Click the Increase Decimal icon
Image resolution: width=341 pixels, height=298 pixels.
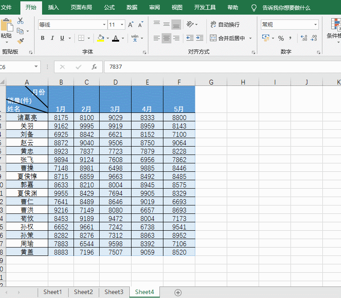click(x=304, y=39)
